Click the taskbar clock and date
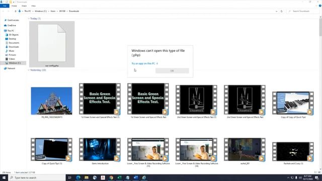 [x=307, y=177]
